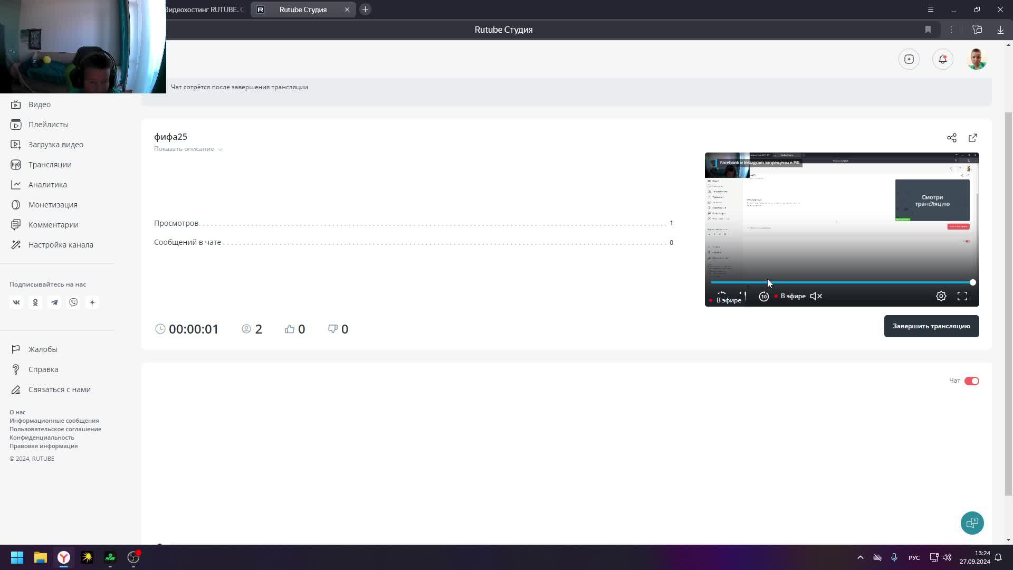Unmute the player sound icon
This screenshot has height=570, width=1013.
point(816,296)
